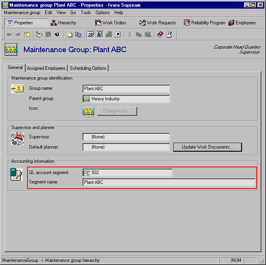
Task: Click the pencil edit toolbar icon
Action: (x=39, y=34)
